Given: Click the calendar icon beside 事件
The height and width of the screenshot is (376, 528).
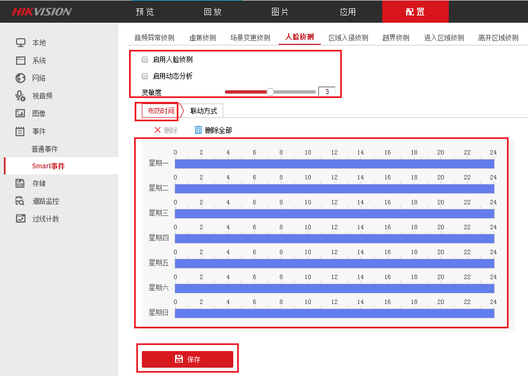Looking at the screenshot, I should point(20,131).
